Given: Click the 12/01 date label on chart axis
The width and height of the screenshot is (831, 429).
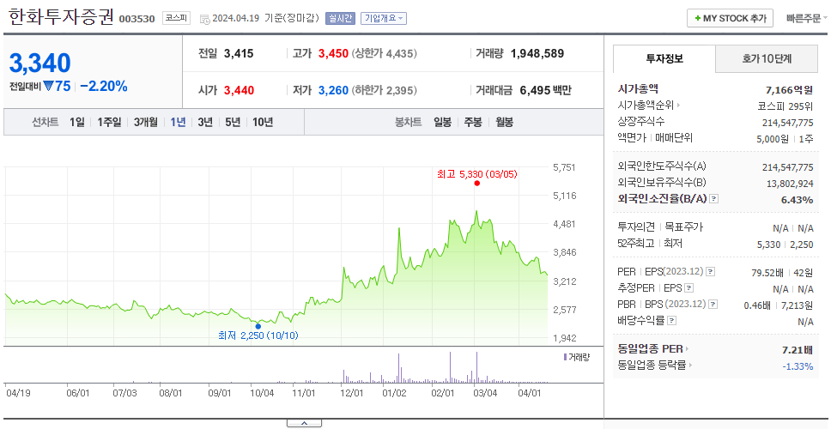Looking at the screenshot, I should [x=353, y=394].
